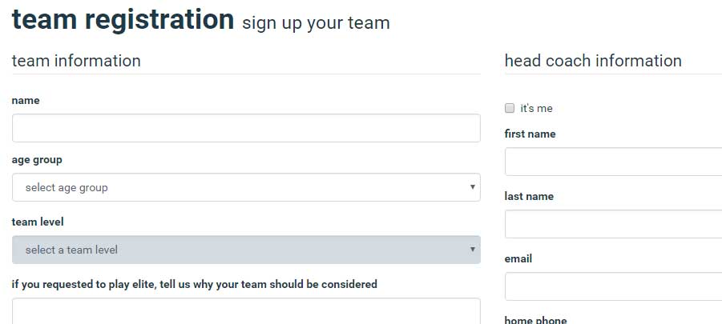Click the age group dropdown arrow
This screenshot has height=324, width=722.
coord(472,187)
